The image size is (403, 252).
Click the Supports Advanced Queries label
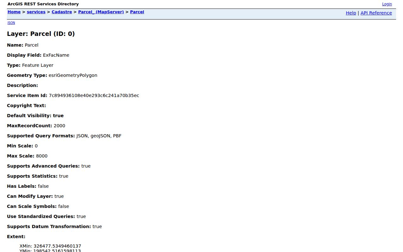[x=43, y=166]
